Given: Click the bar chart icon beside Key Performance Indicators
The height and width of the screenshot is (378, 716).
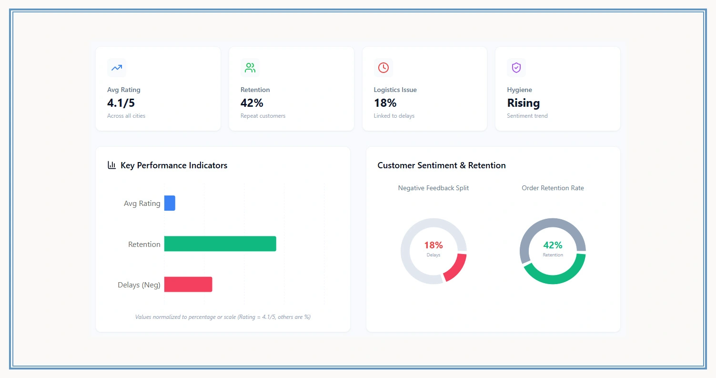Looking at the screenshot, I should (111, 165).
